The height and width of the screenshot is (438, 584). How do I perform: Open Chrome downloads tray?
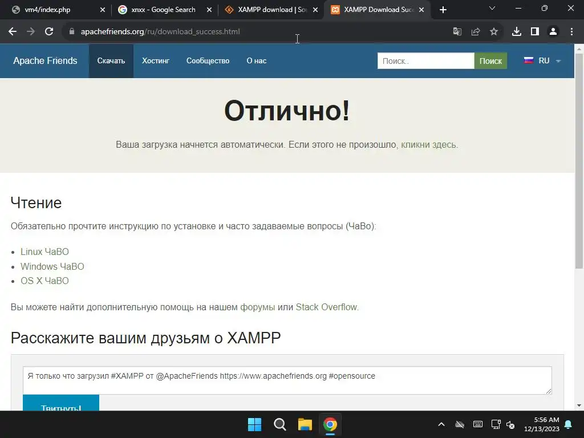click(x=517, y=32)
